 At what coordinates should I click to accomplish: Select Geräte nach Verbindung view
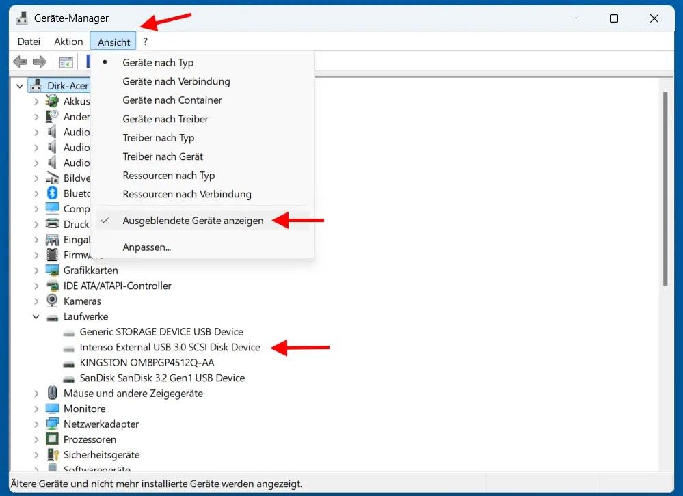tap(176, 81)
